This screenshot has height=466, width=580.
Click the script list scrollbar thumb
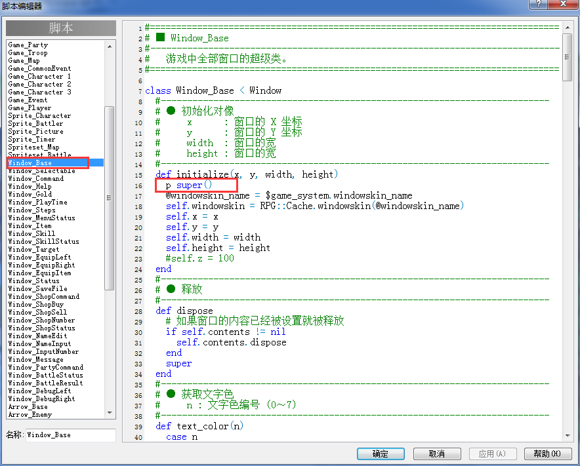[110, 198]
